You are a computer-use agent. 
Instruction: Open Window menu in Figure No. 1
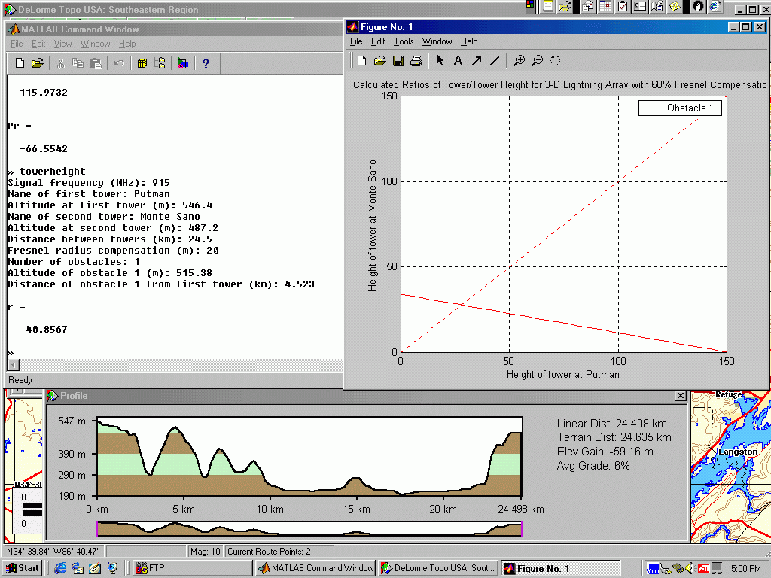click(x=437, y=42)
